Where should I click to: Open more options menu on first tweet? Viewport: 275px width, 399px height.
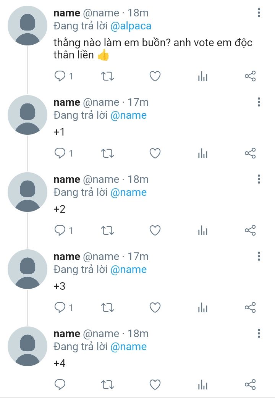[x=259, y=13]
